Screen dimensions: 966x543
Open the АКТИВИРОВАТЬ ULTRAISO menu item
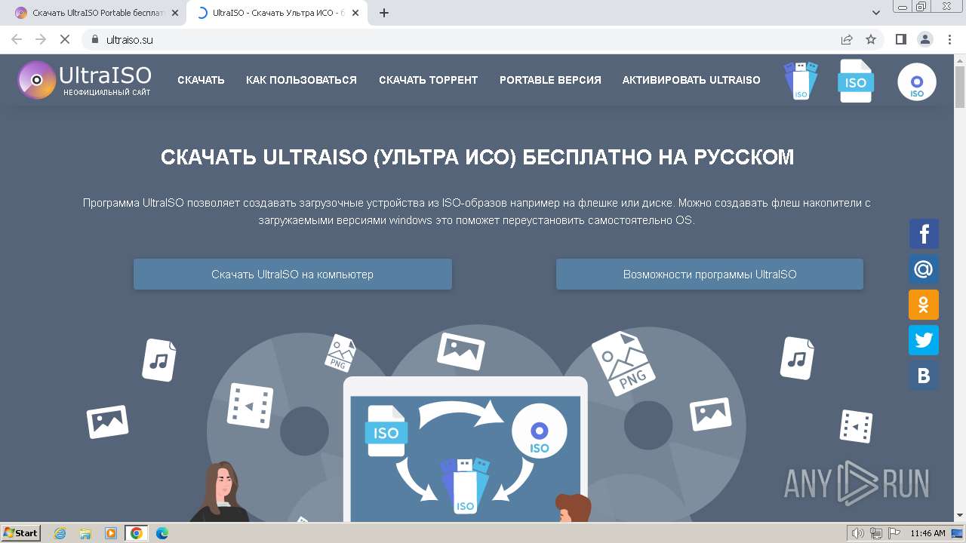(691, 80)
